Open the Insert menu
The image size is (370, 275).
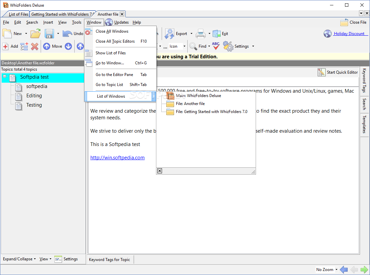point(48,22)
